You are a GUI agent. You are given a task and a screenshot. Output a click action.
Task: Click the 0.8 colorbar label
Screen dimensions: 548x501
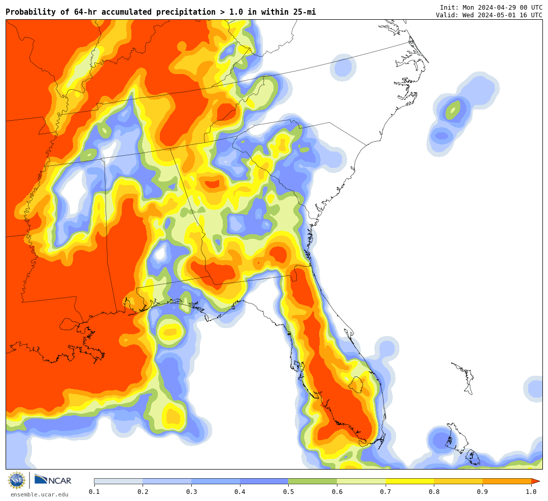tap(434, 492)
